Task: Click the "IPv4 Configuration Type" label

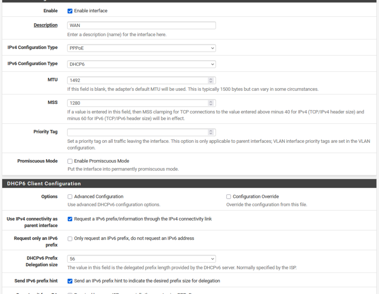Action: point(32,47)
